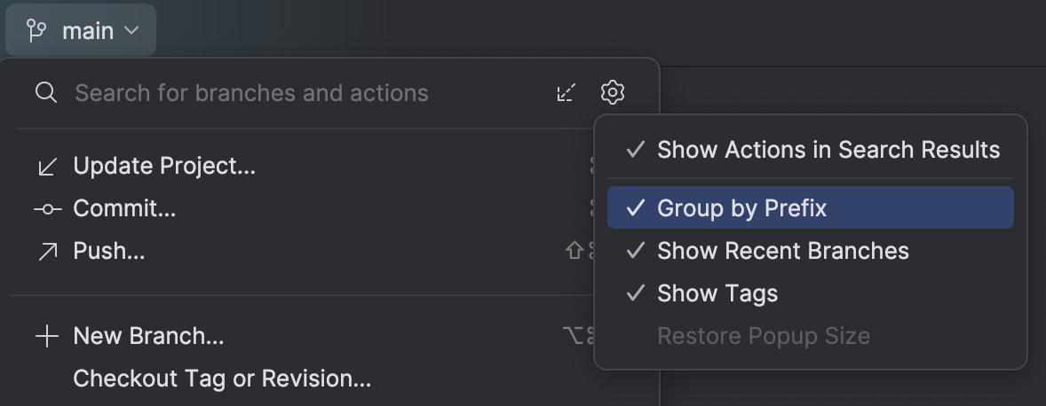Open Checkout Tag or Revision...
Viewport: 1046px width, 406px height.
coord(222,379)
